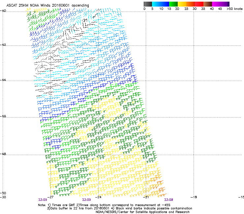Click the '-48' latitude axis label

(x=3, y=154)
